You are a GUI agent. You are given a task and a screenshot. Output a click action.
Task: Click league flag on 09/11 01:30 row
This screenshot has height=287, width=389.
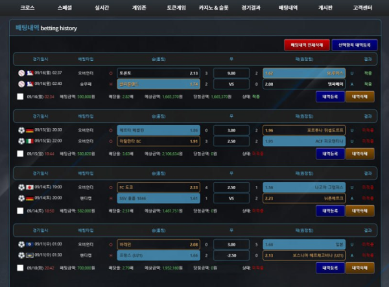pyautogui.click(x=30, y=255)
